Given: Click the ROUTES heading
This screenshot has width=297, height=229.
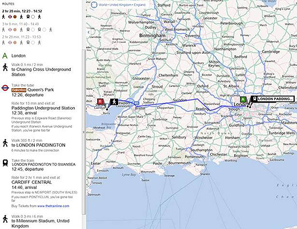Looking at the screenshot, I should (x=8, y=4).
